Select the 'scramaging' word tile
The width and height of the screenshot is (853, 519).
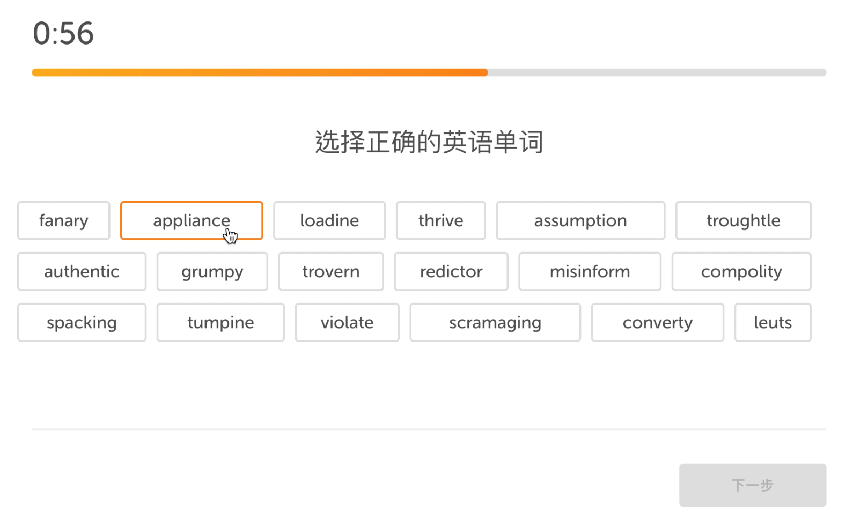pyautogui.click(x=495, y=322)
